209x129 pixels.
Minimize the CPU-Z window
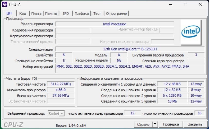point(171,5)
